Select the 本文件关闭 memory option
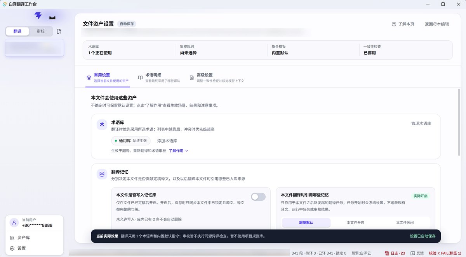This screenshot has width=466, height=257. tap(405, 223)
